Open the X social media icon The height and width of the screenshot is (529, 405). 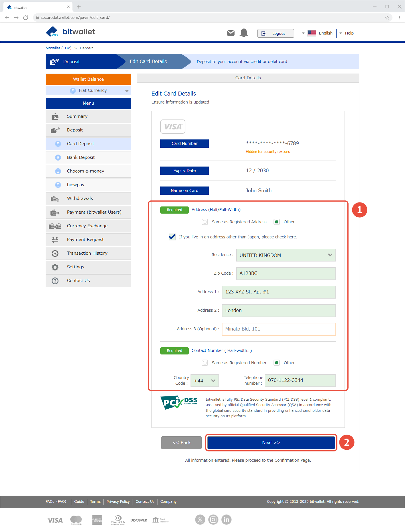click(200, 520)
